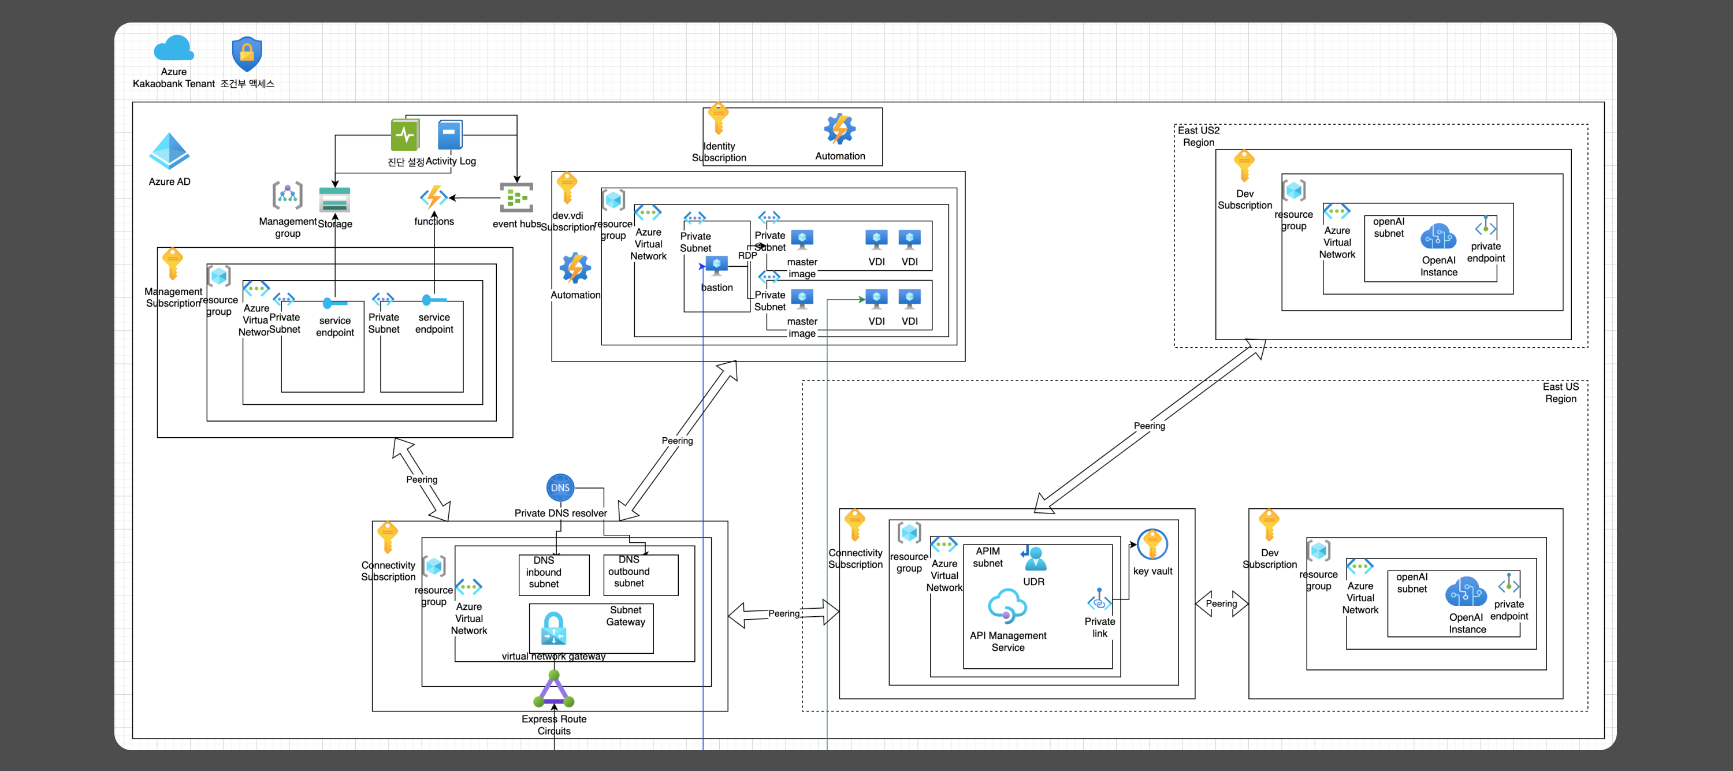Click the openAI subnet label in East US
This screenshot has height=771, width=1733.
(x=1411, y=583)
